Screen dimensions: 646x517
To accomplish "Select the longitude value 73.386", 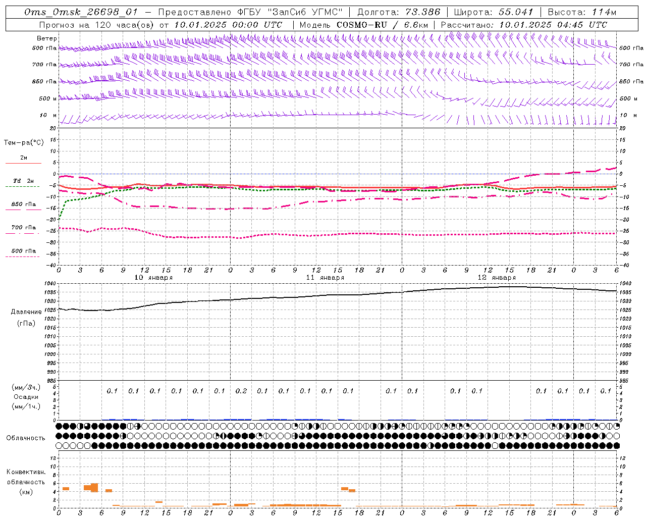I will (x=422, y=12).
